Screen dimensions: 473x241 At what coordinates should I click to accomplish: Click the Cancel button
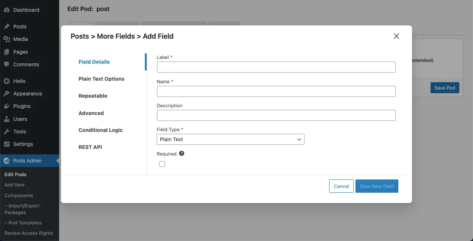(341, 186)
